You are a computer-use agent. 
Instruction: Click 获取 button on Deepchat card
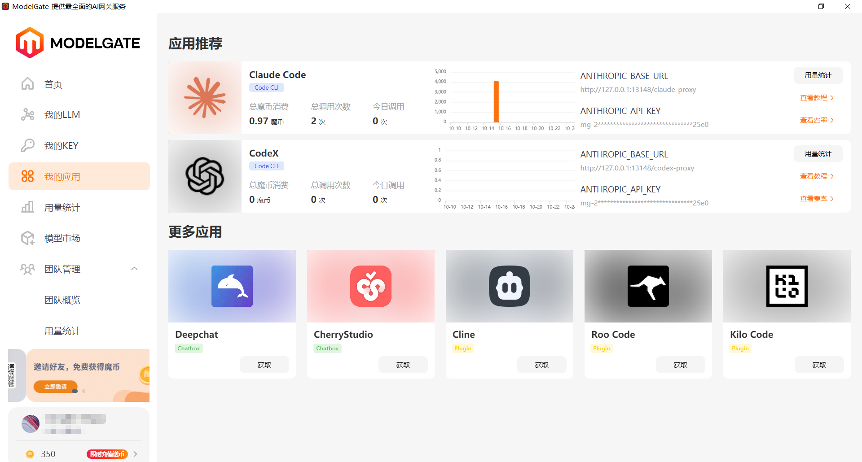tap(264, 365)
